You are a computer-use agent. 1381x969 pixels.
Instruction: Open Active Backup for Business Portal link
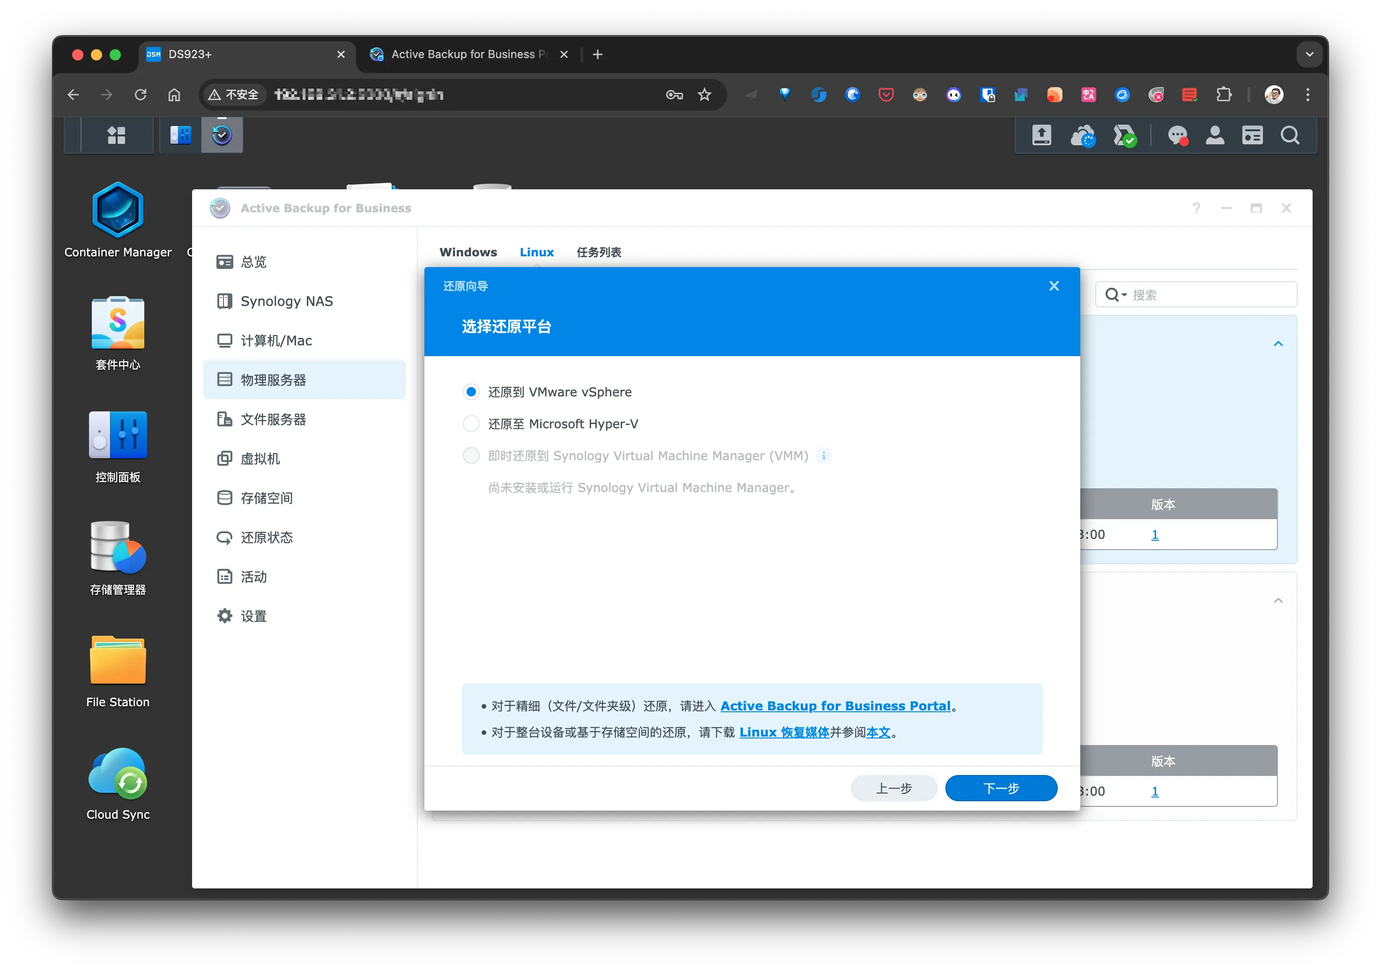835,706
